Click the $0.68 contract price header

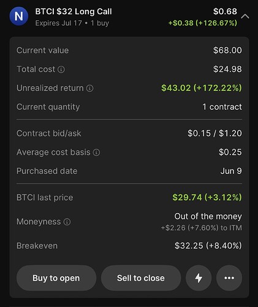pyautogui.click(x=225, y=11)
